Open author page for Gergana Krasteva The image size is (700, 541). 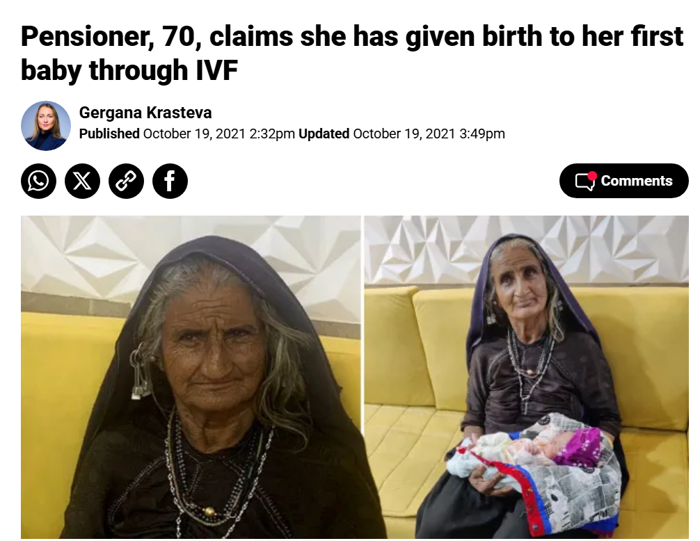[145, 113]
